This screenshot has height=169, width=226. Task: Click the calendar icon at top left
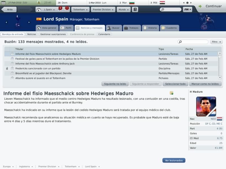[x=3, y=3]
